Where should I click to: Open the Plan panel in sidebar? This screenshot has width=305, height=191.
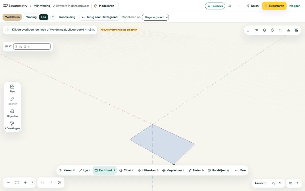12,88
